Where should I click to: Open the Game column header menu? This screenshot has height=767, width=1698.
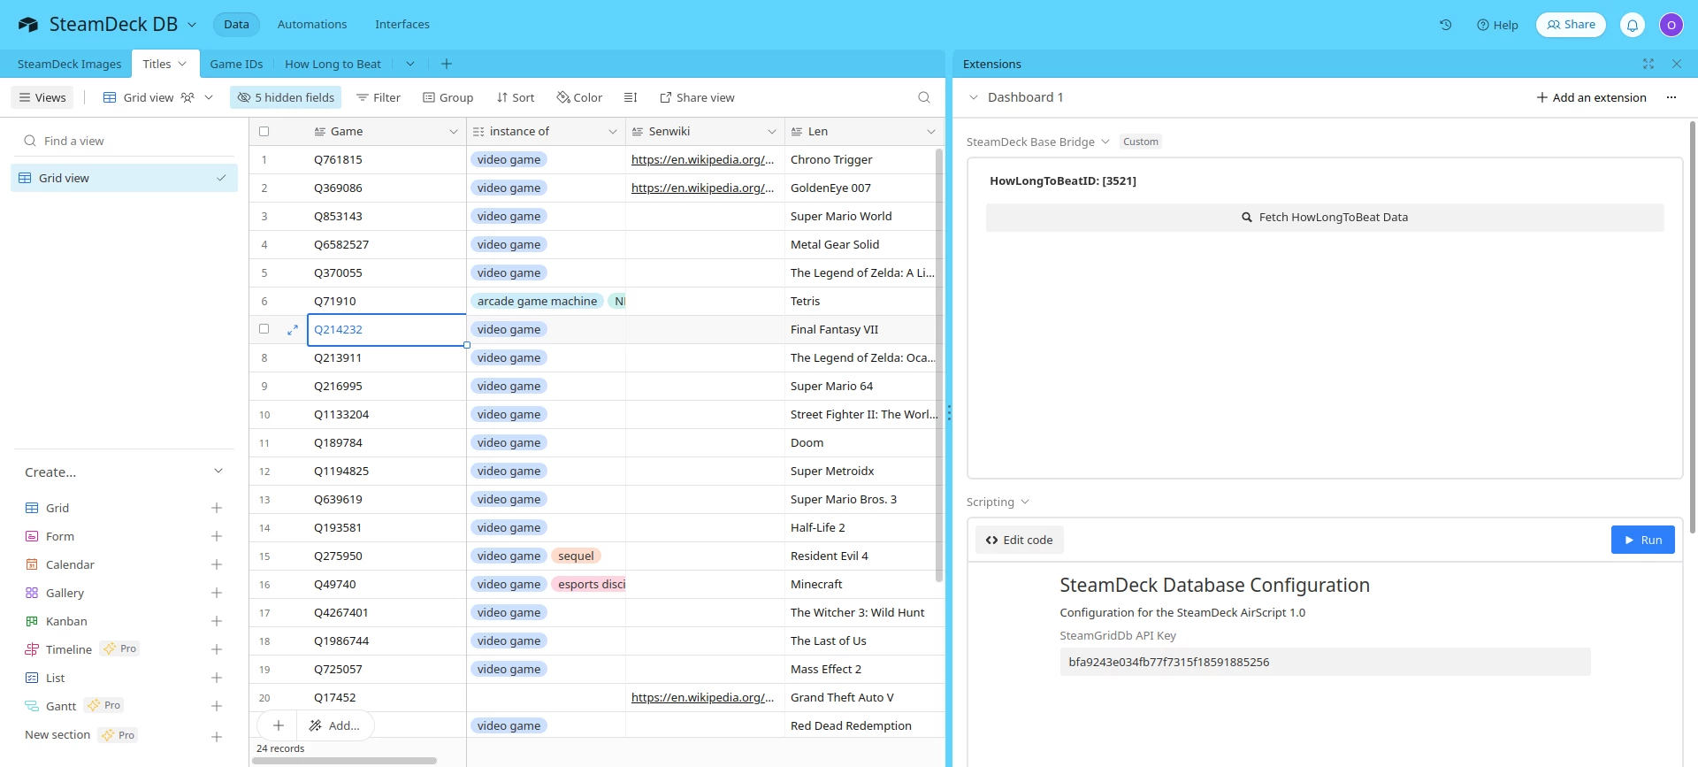(x=454, y=132)
